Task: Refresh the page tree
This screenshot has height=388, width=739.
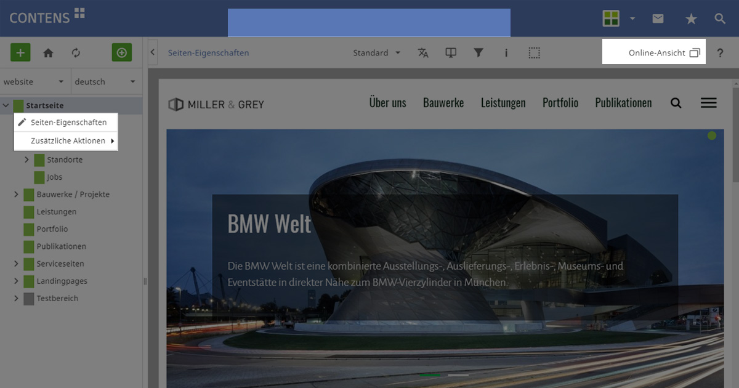Action: pos(76,53)
